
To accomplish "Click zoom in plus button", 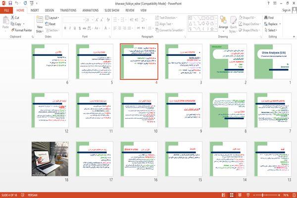I will point(279,195).
